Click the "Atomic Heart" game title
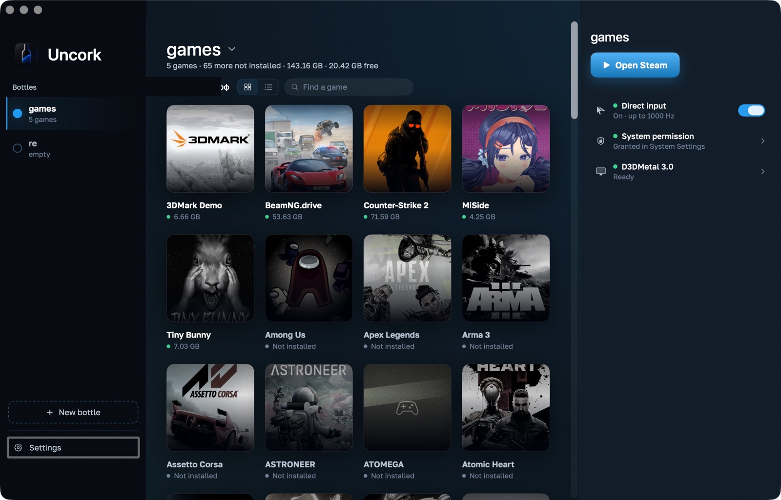The height and width of the screenshot is (500, 781). coord(488,464)
